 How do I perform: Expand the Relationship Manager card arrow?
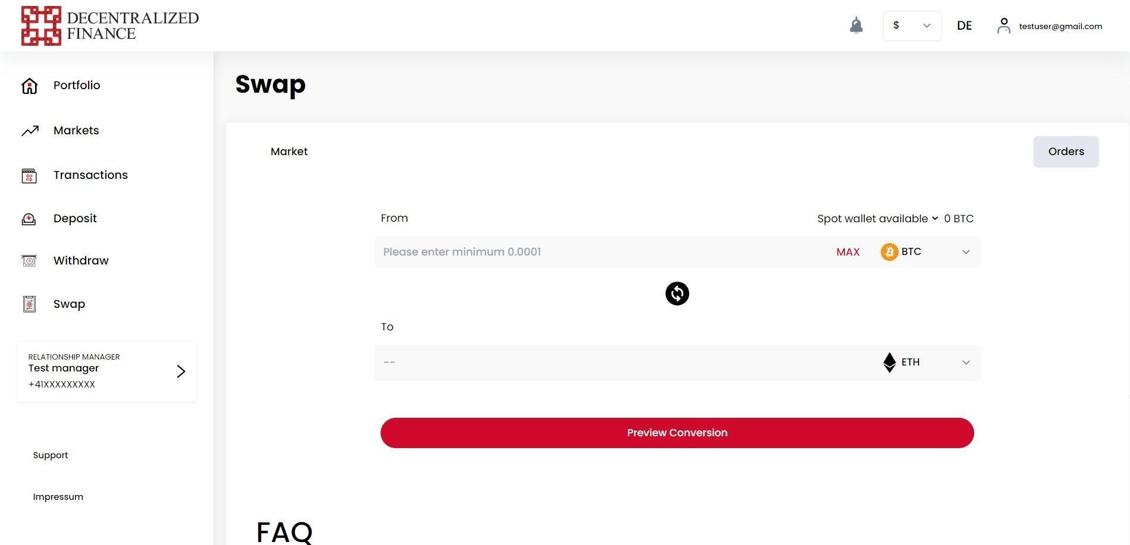click(x=181, y=371)
